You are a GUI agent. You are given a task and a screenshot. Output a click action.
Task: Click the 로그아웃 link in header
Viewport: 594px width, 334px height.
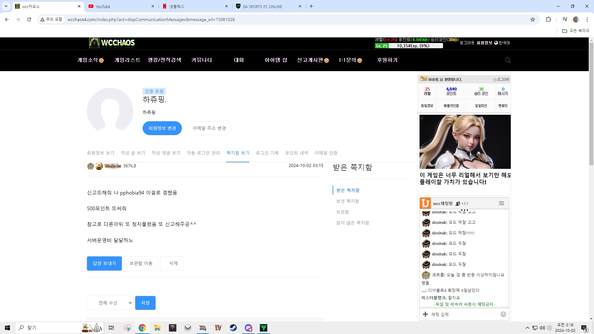[467, 43]
